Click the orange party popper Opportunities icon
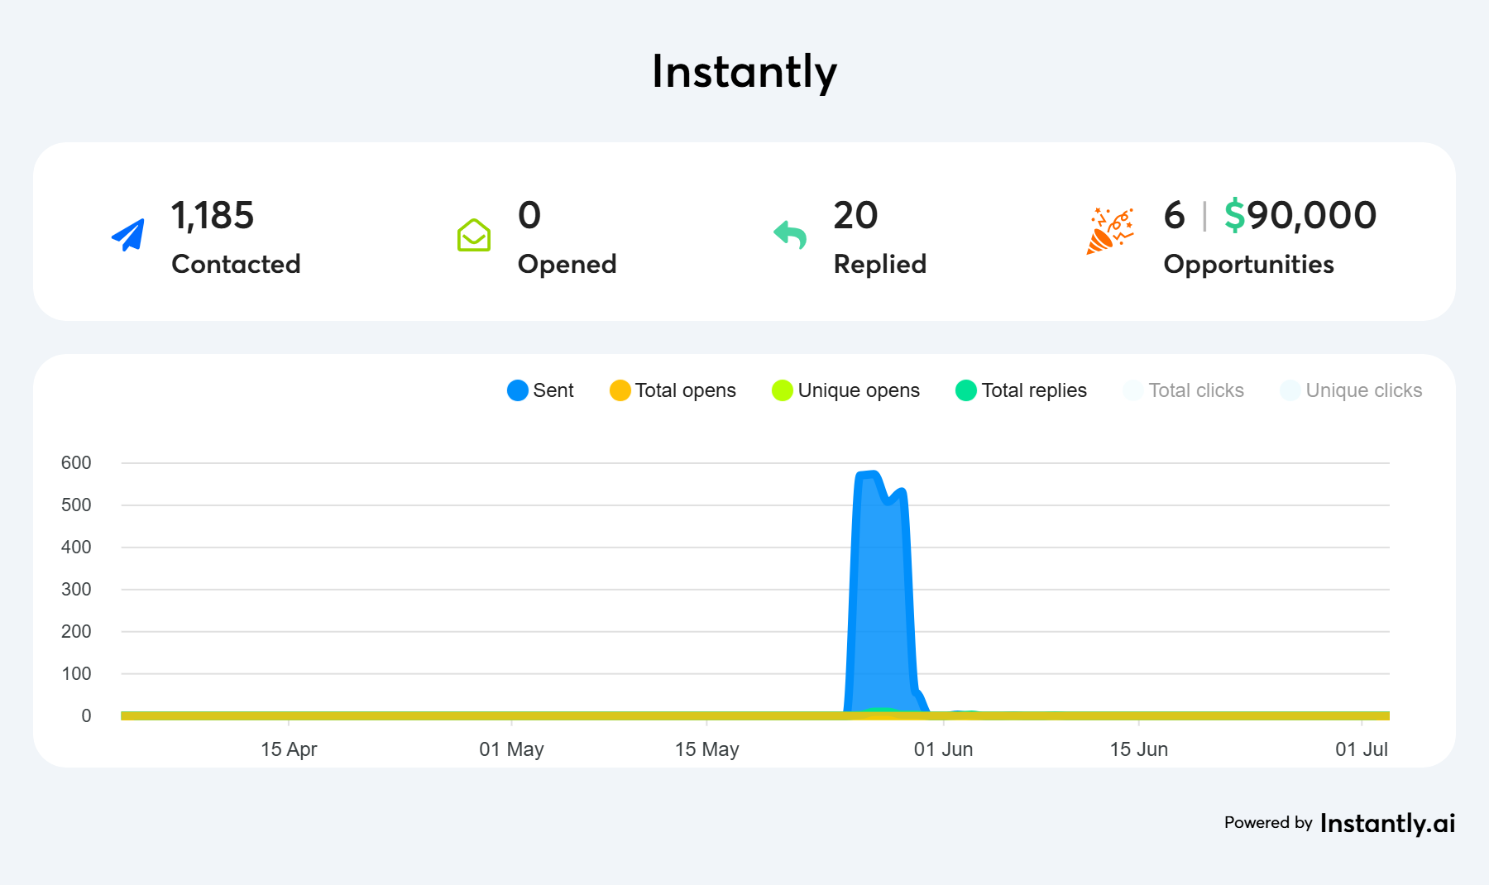This screenshot has width=1489, height=885. [x=1109, y=232]
